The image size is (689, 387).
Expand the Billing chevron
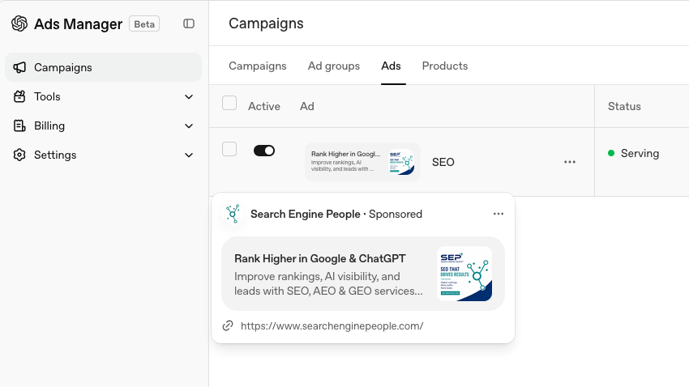pos(189,126)
